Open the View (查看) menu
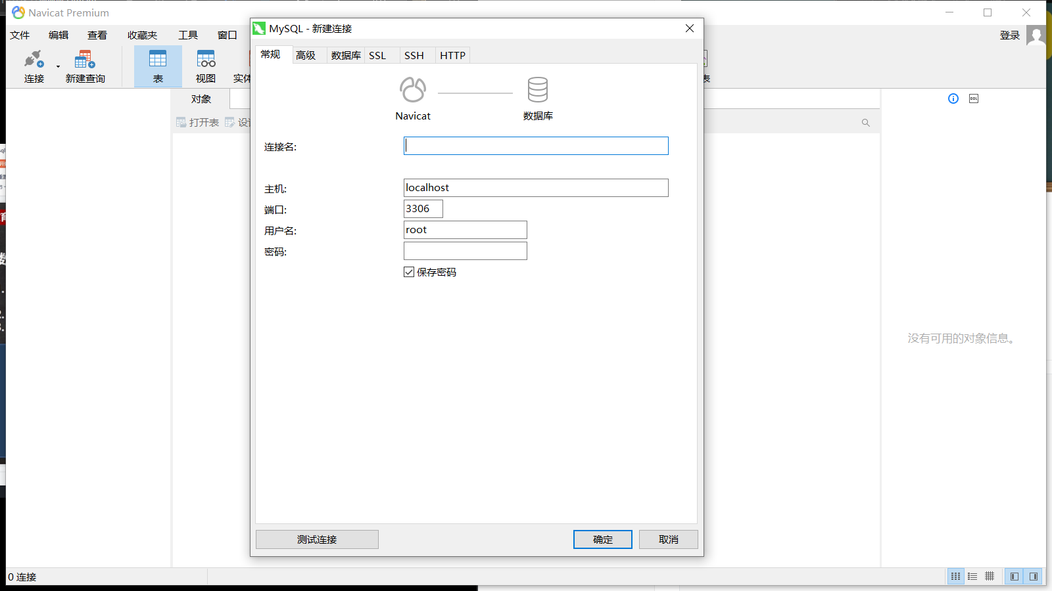 pos(97,35)
